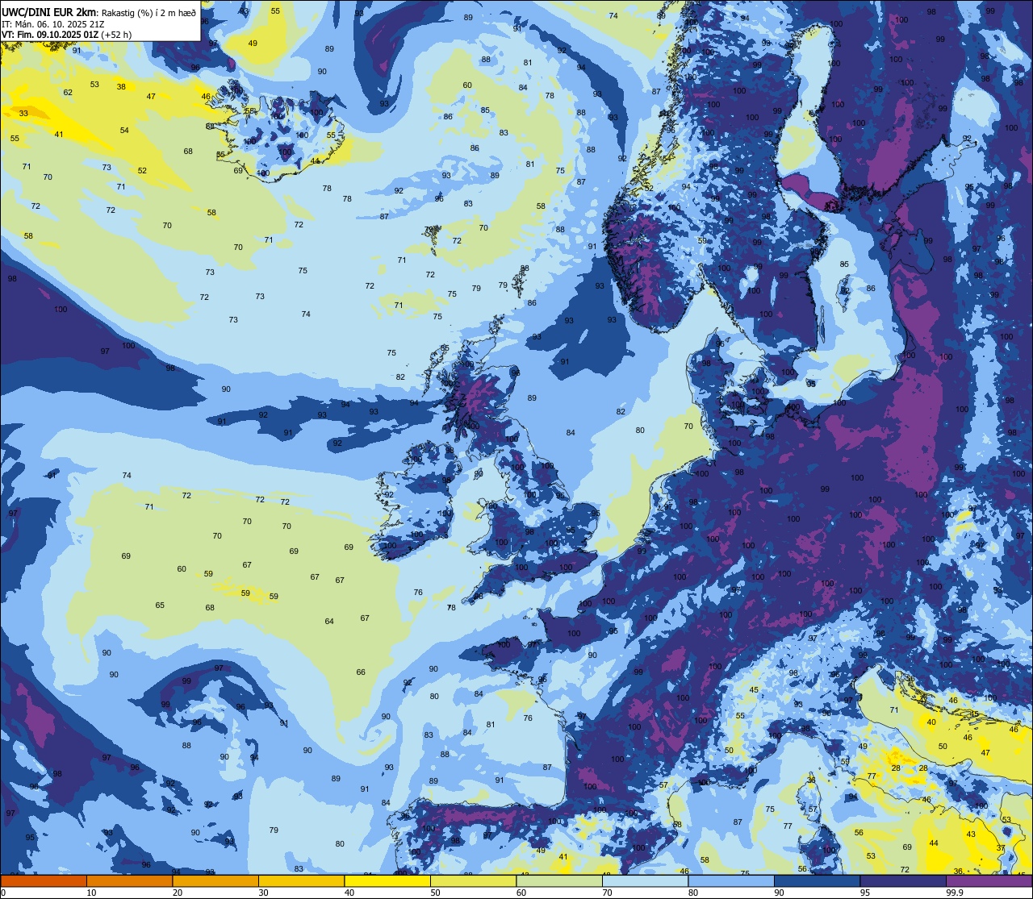This screenshot has height=899, width=1033.
Task: Click the legend segment between 20 and 30
Action: (x=215, y=880)
